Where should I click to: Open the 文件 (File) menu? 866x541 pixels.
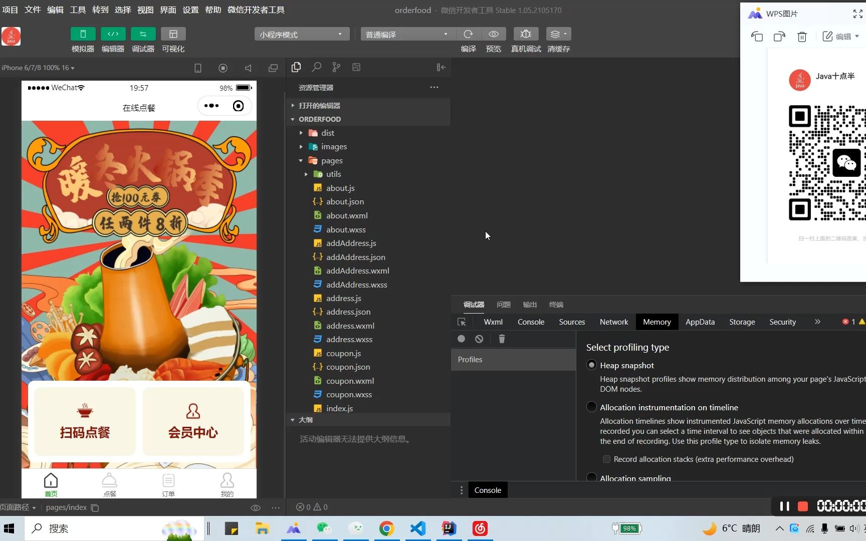click(x=33, y=10)
